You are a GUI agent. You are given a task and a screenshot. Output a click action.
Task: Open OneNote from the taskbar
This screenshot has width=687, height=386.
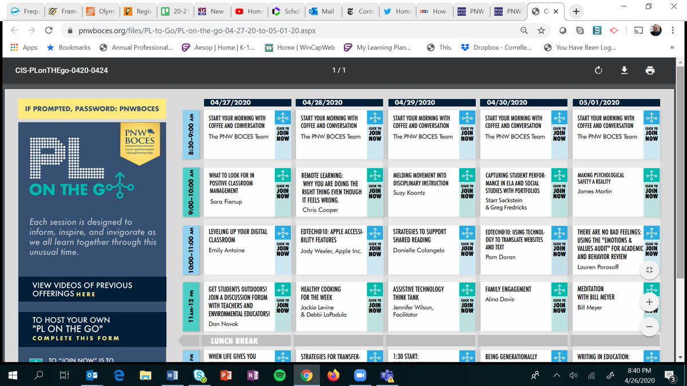pyautogui.click(x=252, y=375)
